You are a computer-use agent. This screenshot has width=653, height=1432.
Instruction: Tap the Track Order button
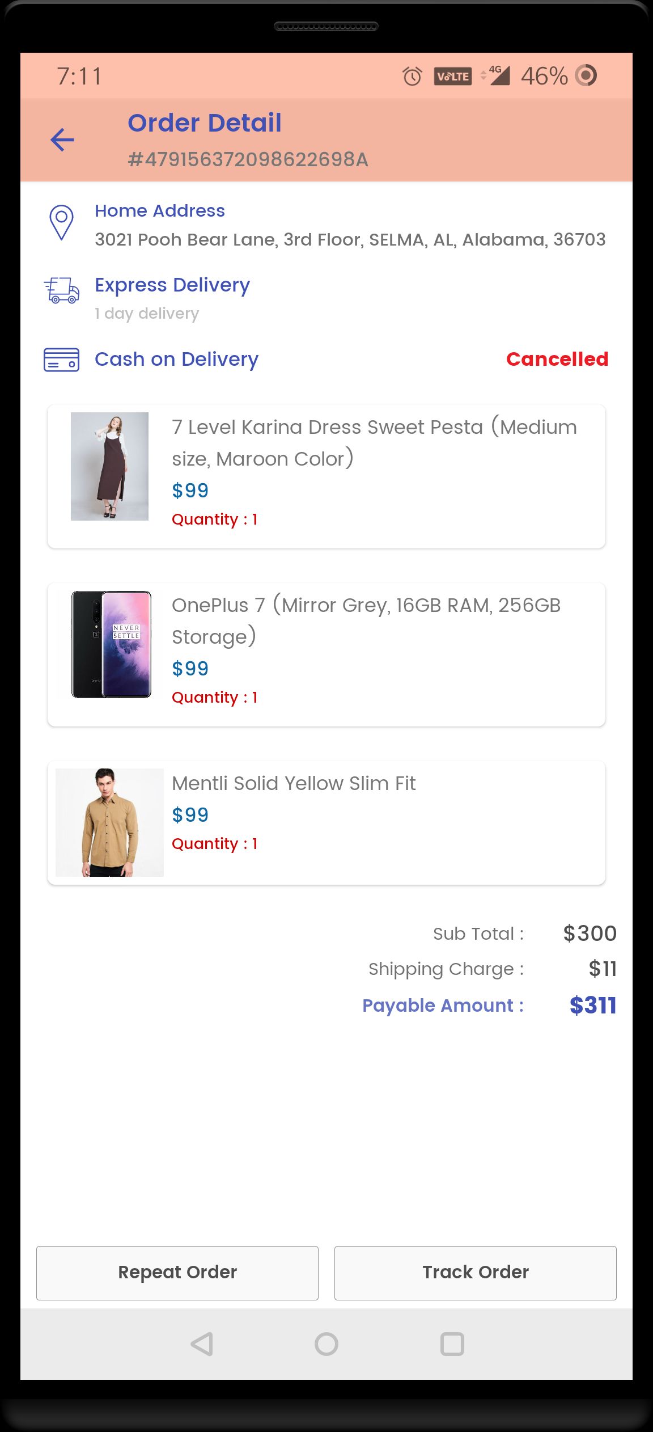pos(475,1273)
